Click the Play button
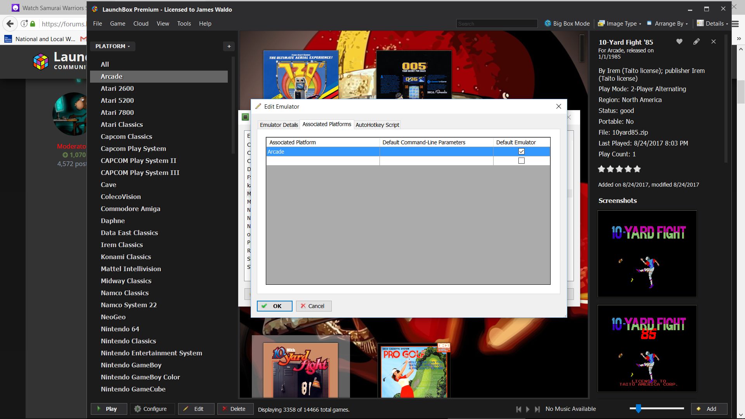The image size is (745, 419). 109,409
